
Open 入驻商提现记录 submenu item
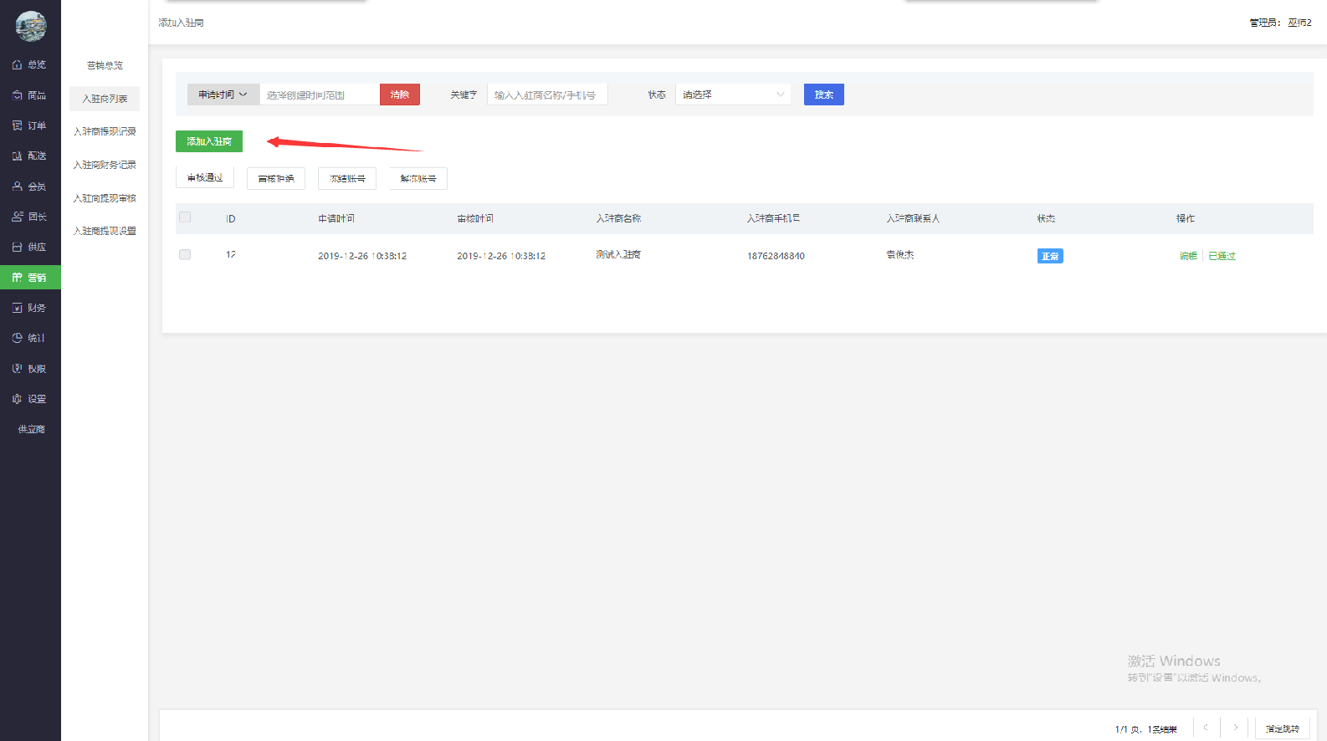pos(105,131)
